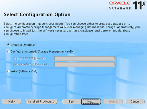
Task: Click the Create a Database label text
Action: 23,45
